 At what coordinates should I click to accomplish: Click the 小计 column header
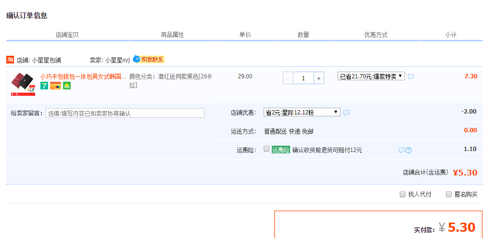pyautogui.click(x=451, y=35)
